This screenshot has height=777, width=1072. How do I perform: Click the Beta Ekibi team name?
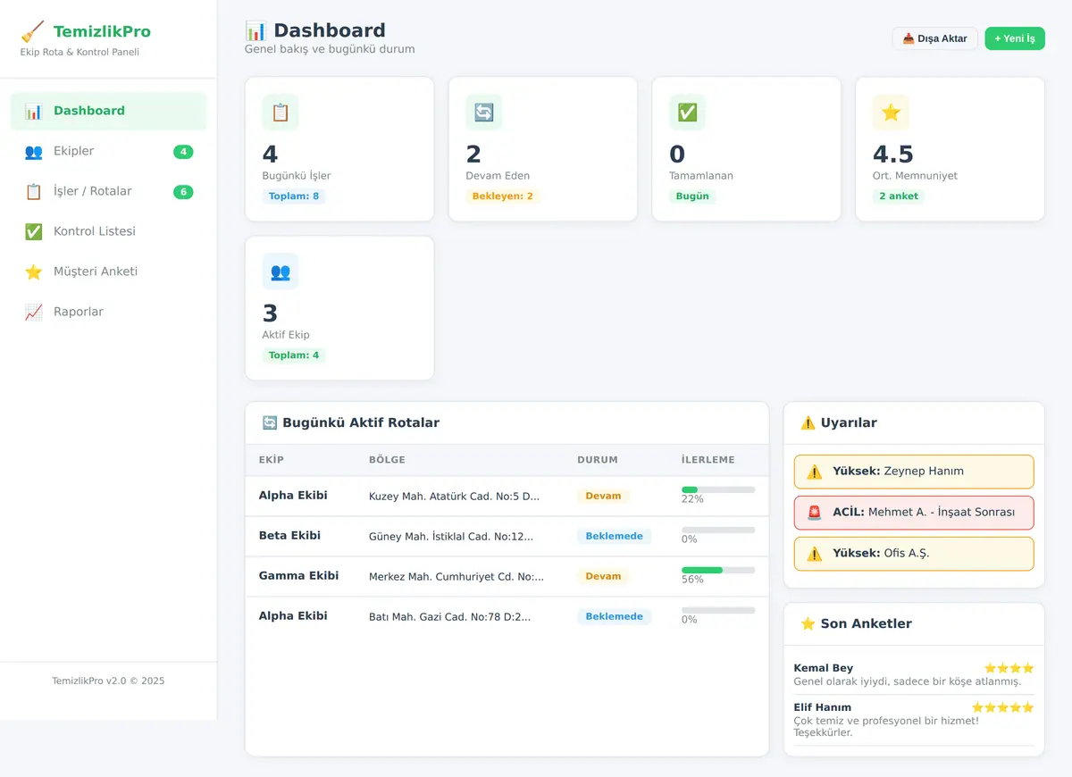pos(289,536)
